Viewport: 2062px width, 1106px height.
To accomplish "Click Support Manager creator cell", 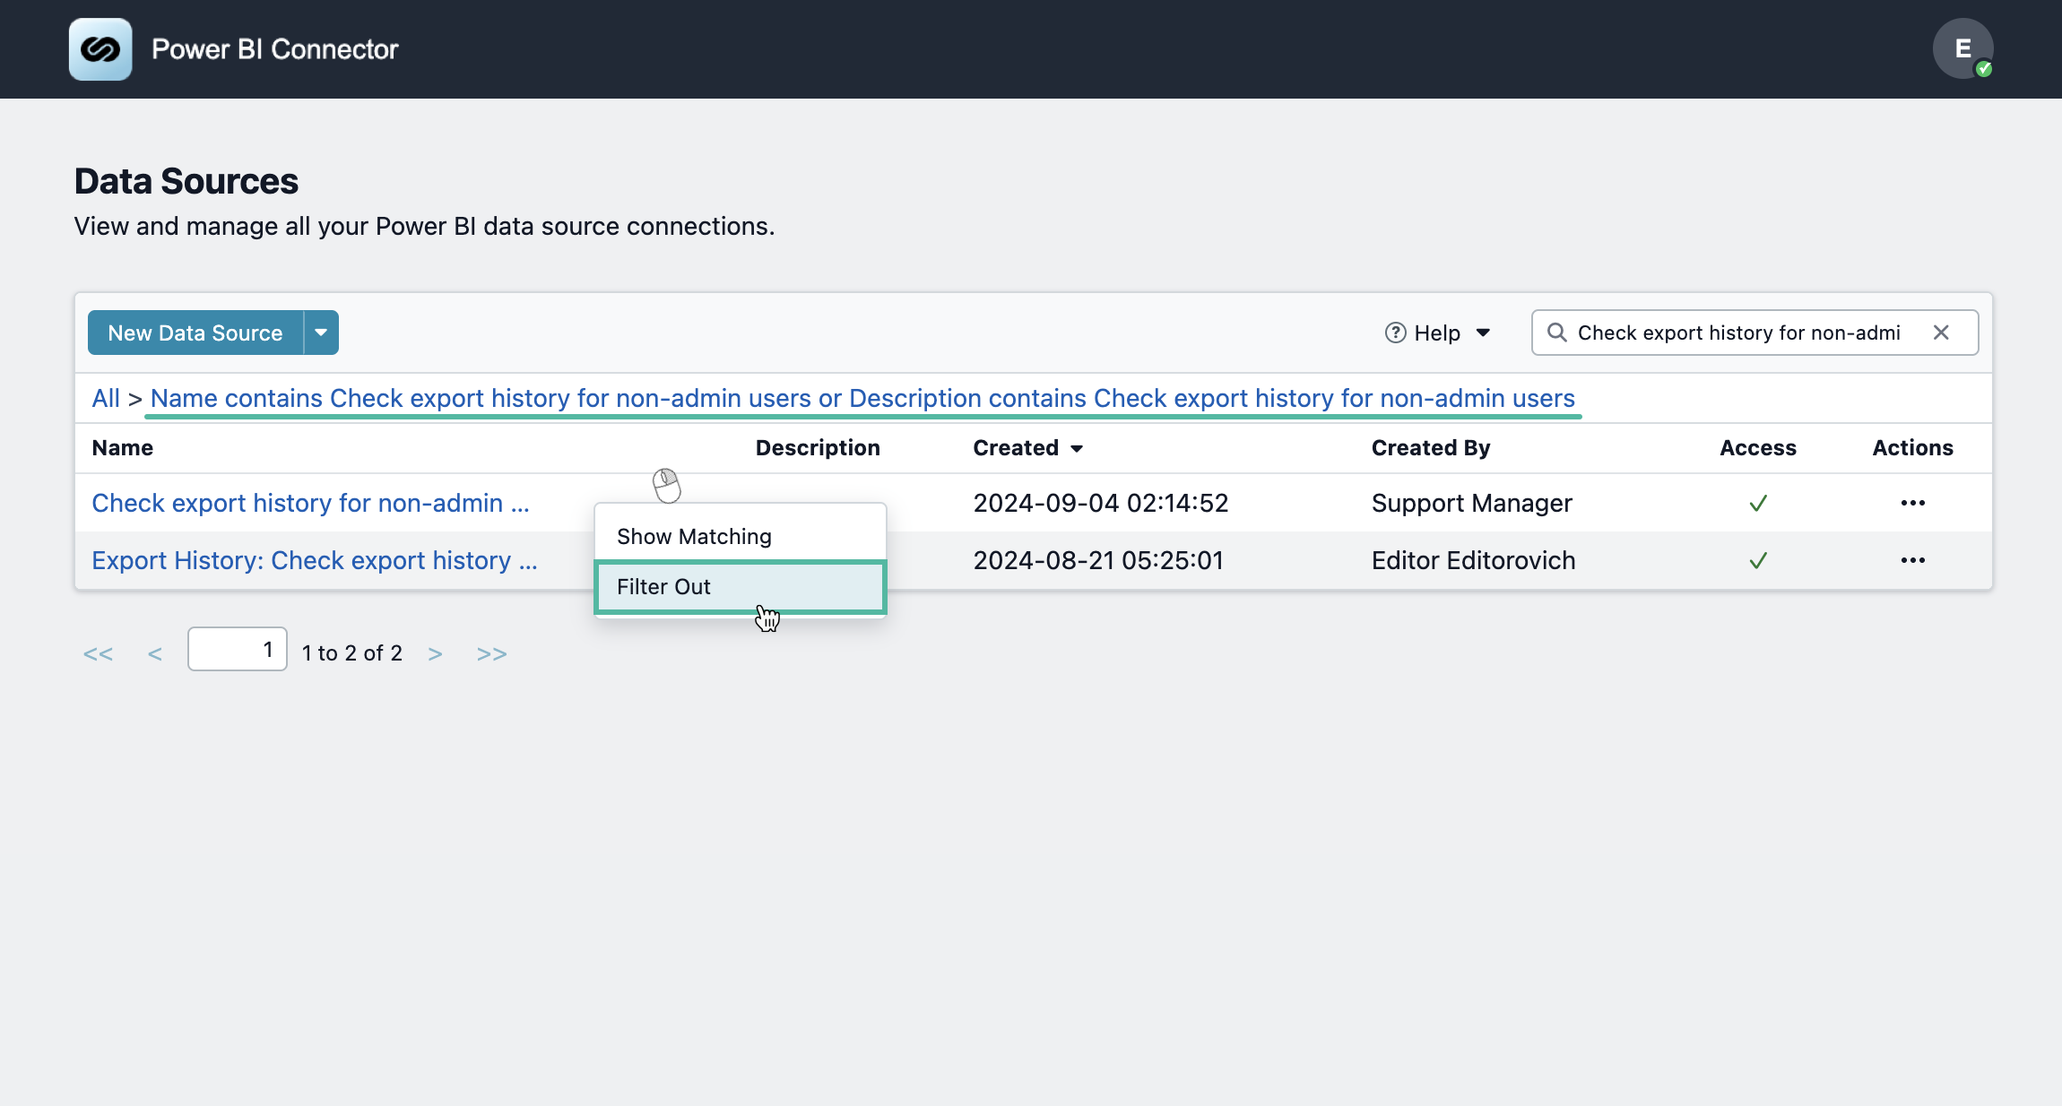I will tap(1471, 504).
